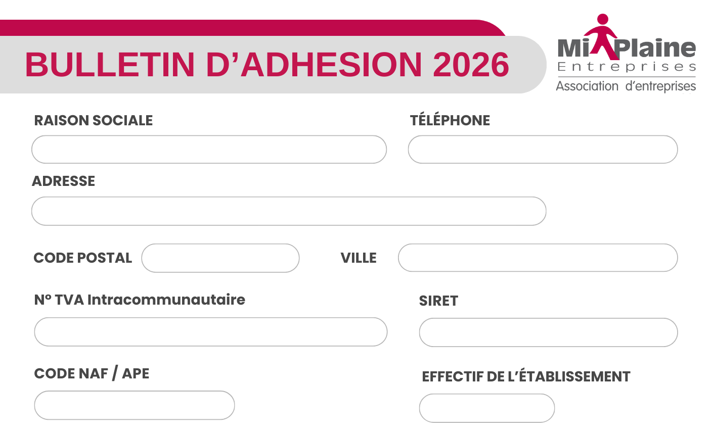Click the Association d'entreprises tagline
The height and width of the screenshot is (436, 715).
click(626, 86)
